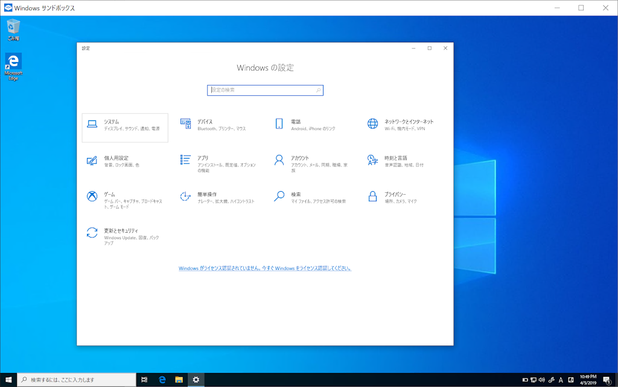Open the action center notification icon
Viewport: 618px width, 387px height.
coord(607,380)
